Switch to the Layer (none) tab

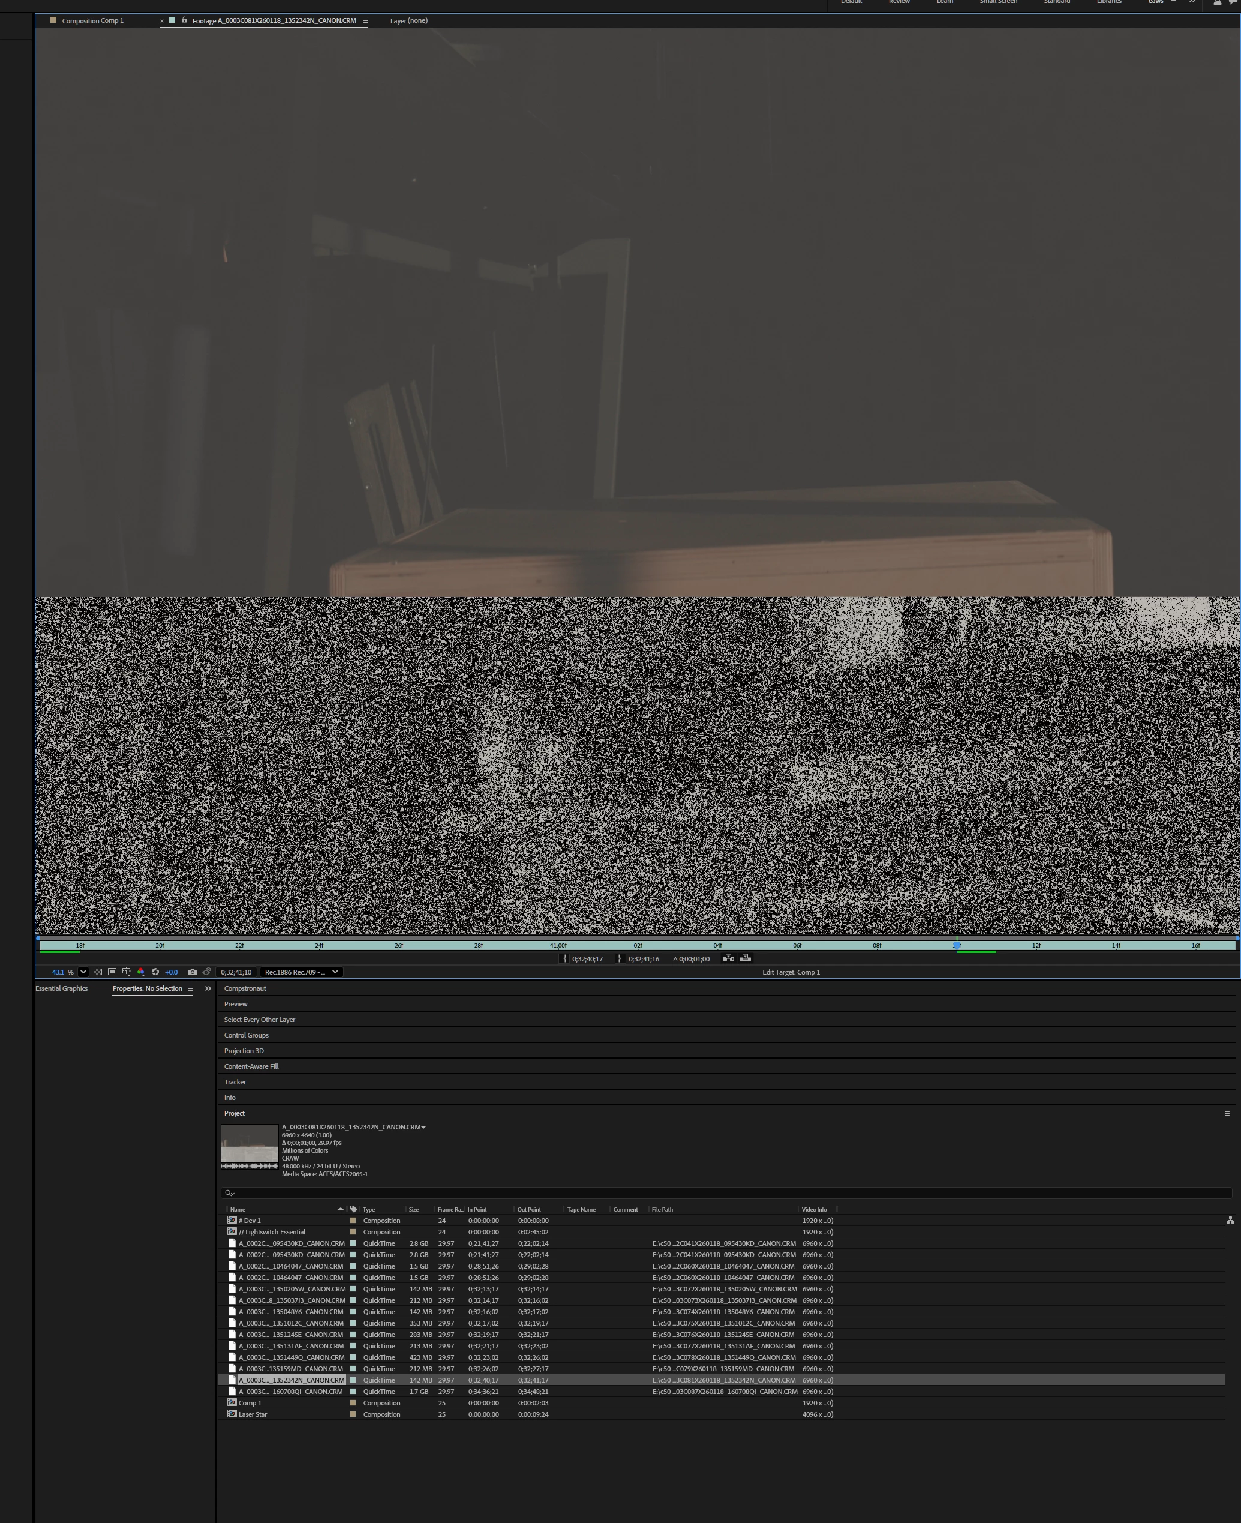point(409,21)
